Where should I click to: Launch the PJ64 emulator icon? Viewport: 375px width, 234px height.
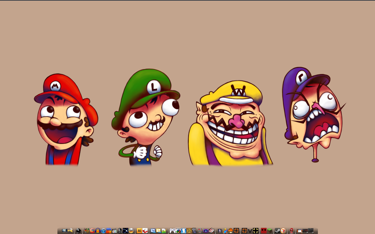pyautogui.click(x=200, y=230)
